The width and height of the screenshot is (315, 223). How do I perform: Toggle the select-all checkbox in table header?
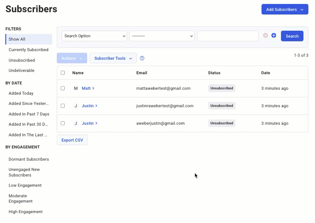pos(63,73)
